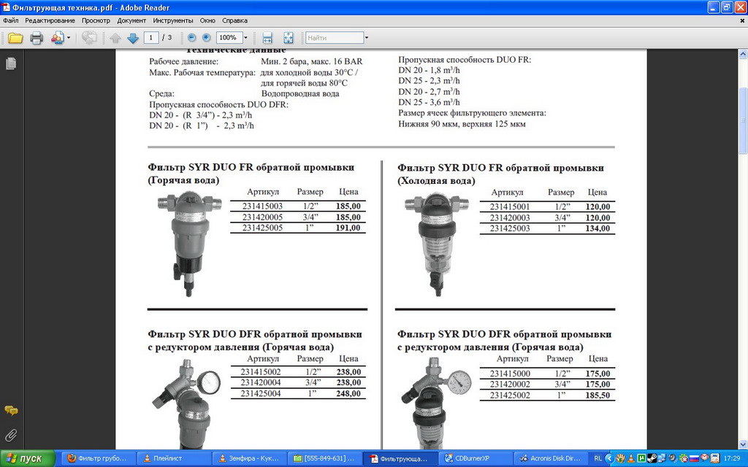Image resolution: width=748 pixels, height=467 pixels.
Task: Select the fit width scrolling icon
Action: (267, 38)
